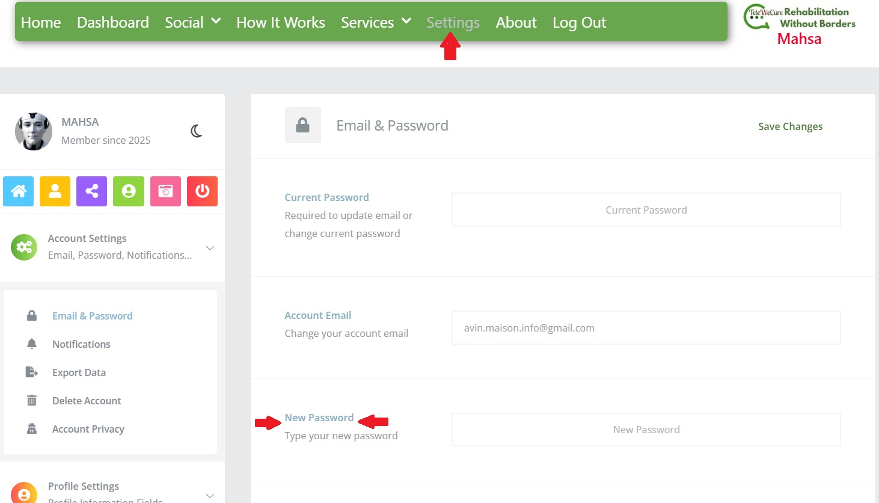879x503 pixels.
Task: Open the About page
Action: (516, 22)
